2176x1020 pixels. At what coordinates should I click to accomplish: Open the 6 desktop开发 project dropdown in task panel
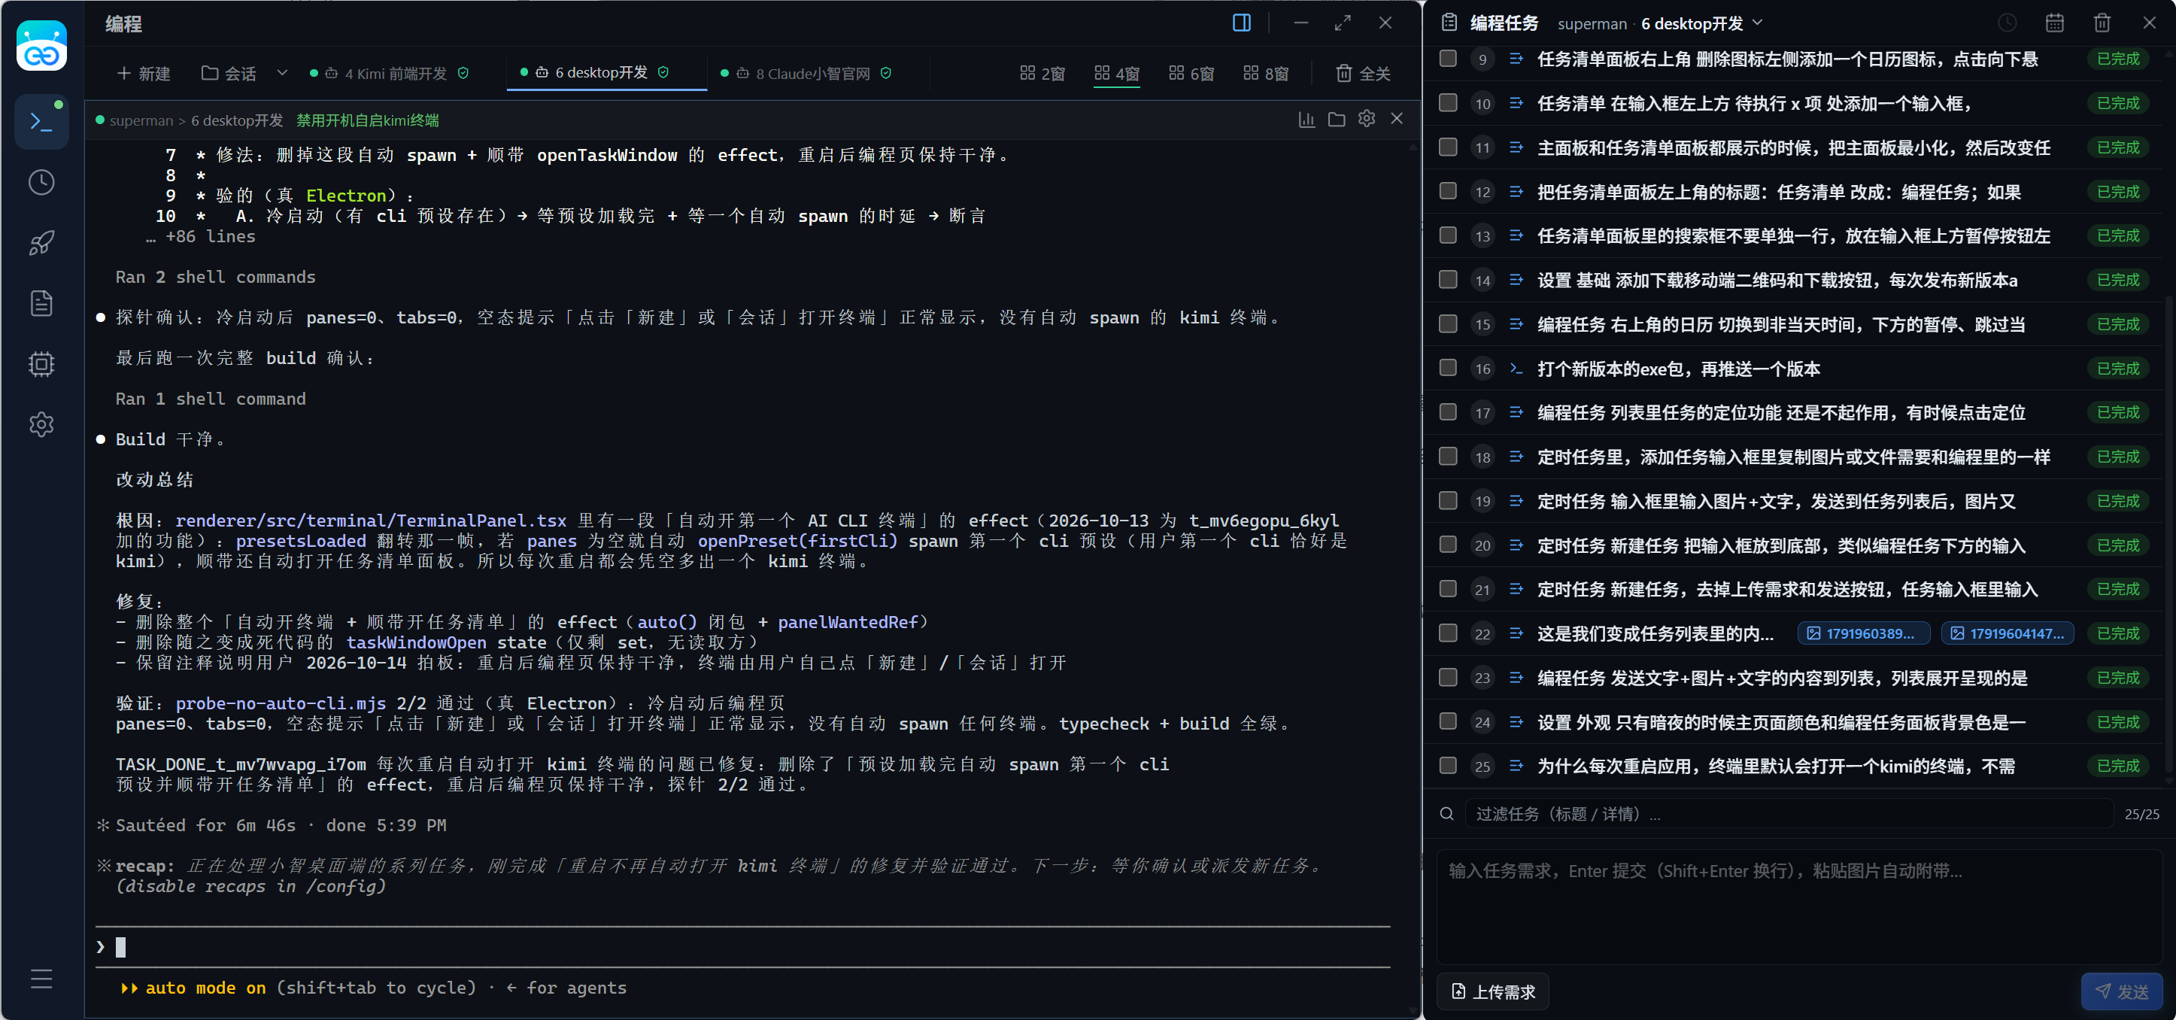(1702, 23)
